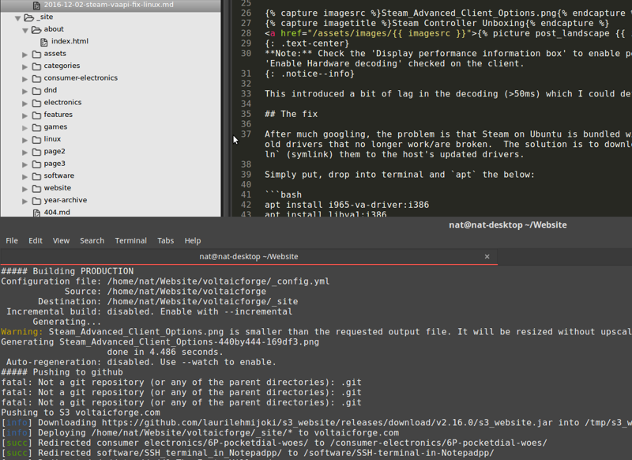Close the terminal tab
The height and width of the screenshot is (460, 632).
487,256
